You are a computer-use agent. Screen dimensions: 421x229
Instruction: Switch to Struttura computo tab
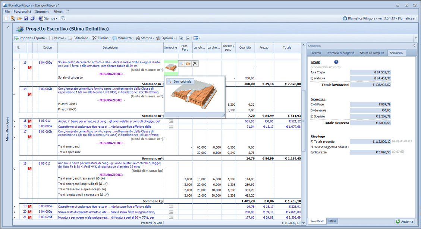tap(372, 53)
